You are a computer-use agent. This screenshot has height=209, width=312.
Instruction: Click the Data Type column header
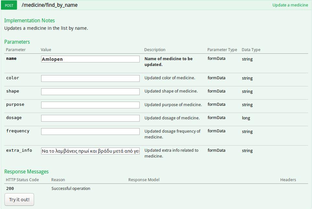(x=251, y=50)
